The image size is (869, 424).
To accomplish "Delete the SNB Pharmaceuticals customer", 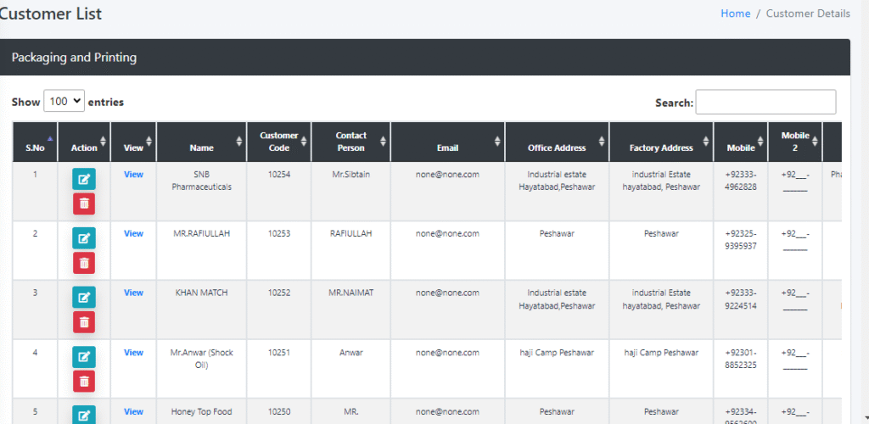I will point(84,204).
